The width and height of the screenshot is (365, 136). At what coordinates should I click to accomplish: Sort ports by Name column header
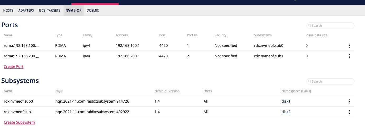(x=8, y=35)
